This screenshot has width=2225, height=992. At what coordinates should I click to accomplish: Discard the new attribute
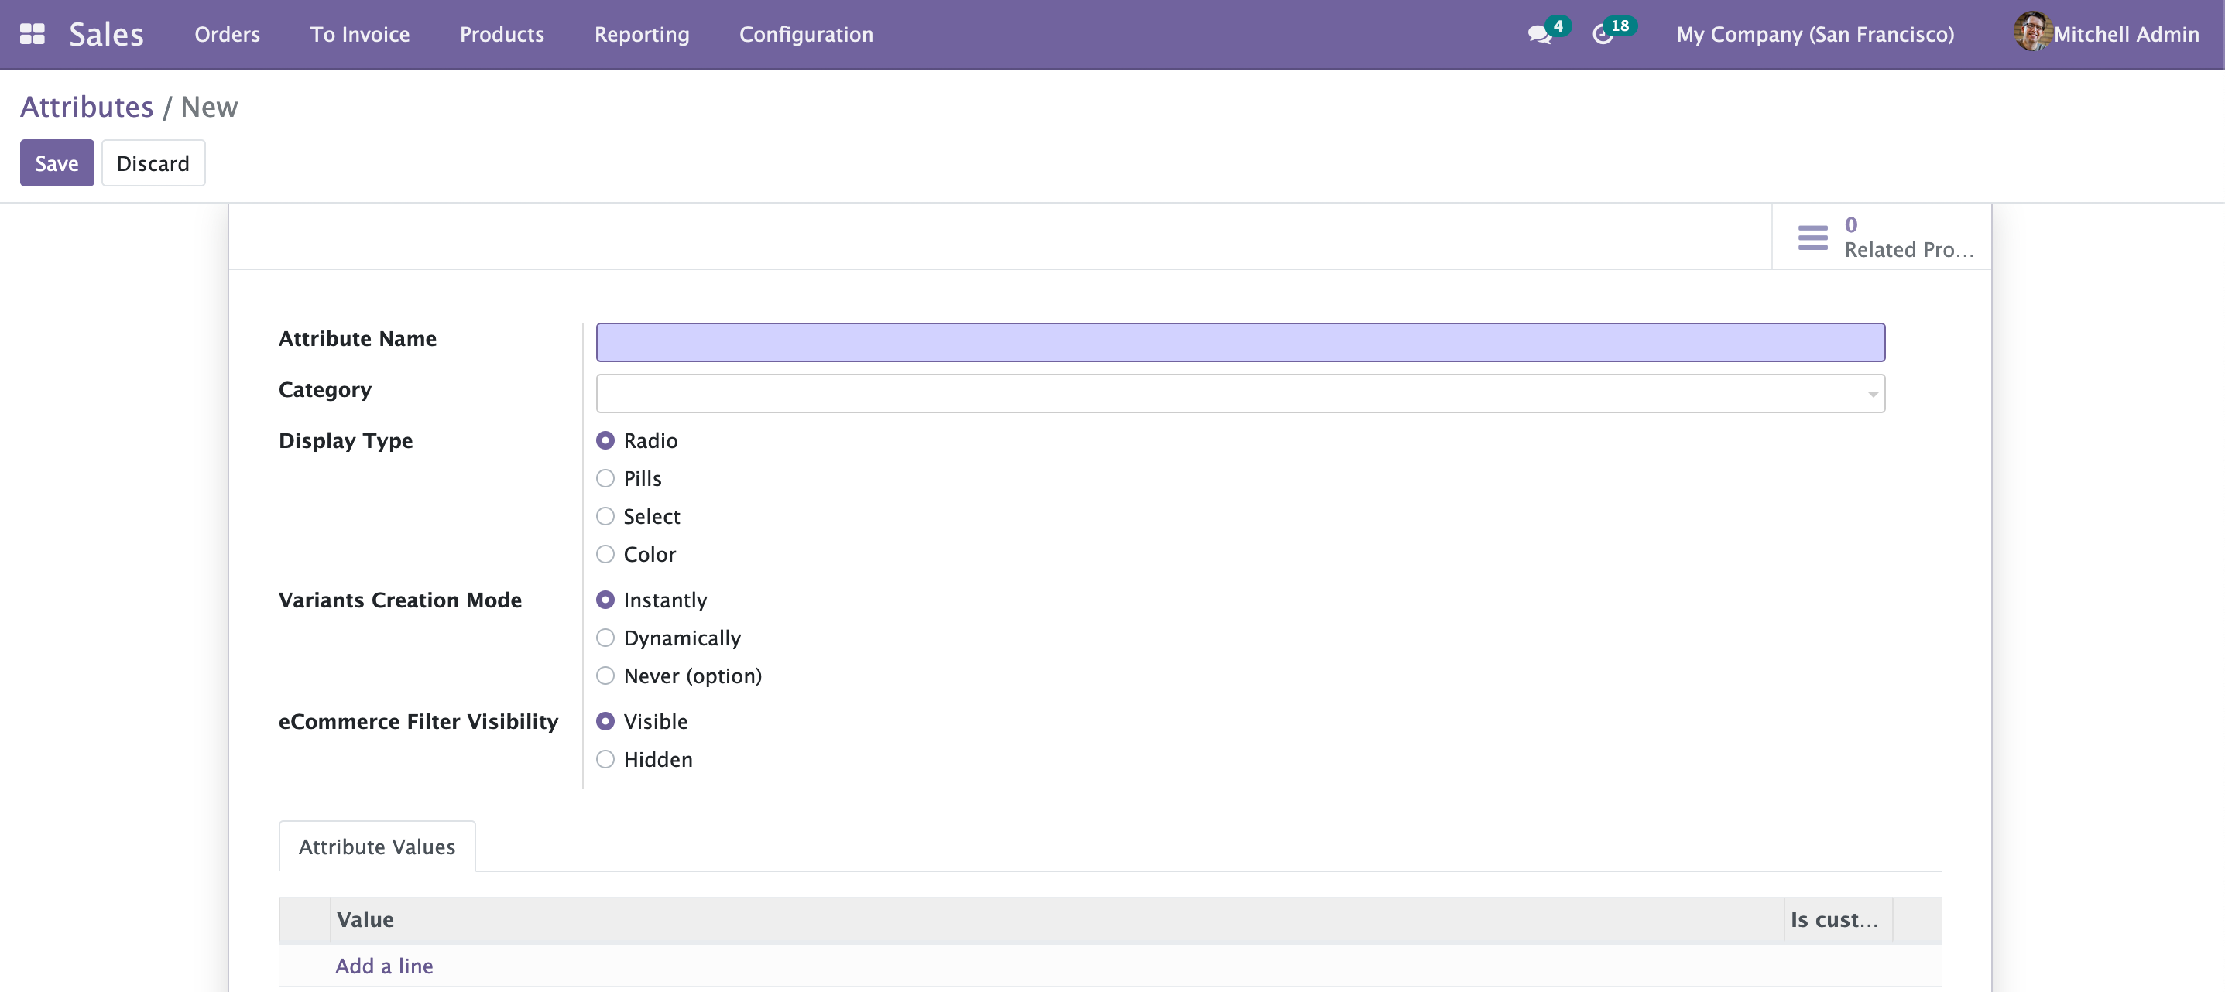point(153,163)
